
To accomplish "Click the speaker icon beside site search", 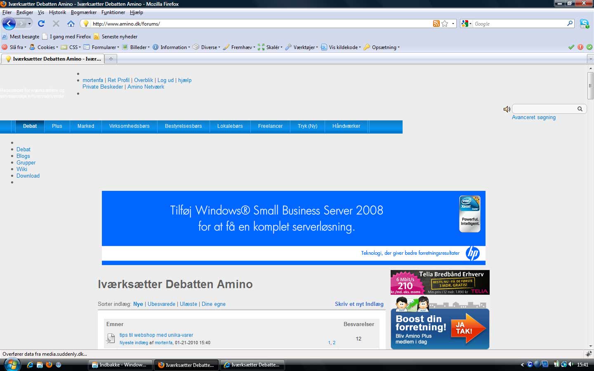I will [507, 109].
